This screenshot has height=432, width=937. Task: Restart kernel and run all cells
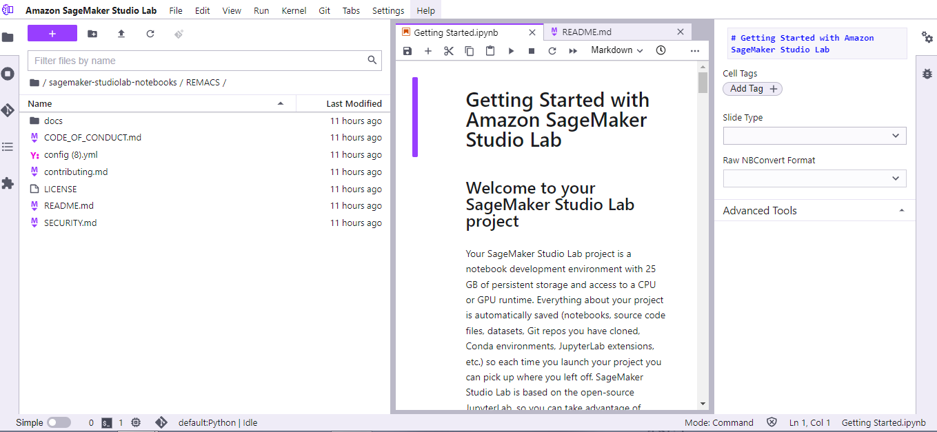coord(573,50)
